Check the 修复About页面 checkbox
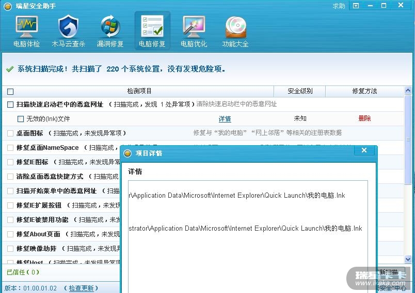 10,234
